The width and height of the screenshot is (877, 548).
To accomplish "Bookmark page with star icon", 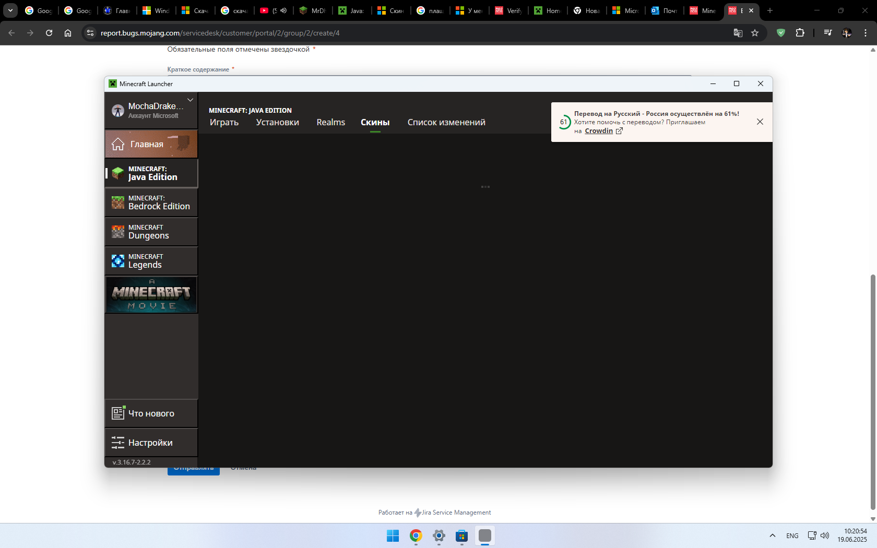I will pos(755,33).
